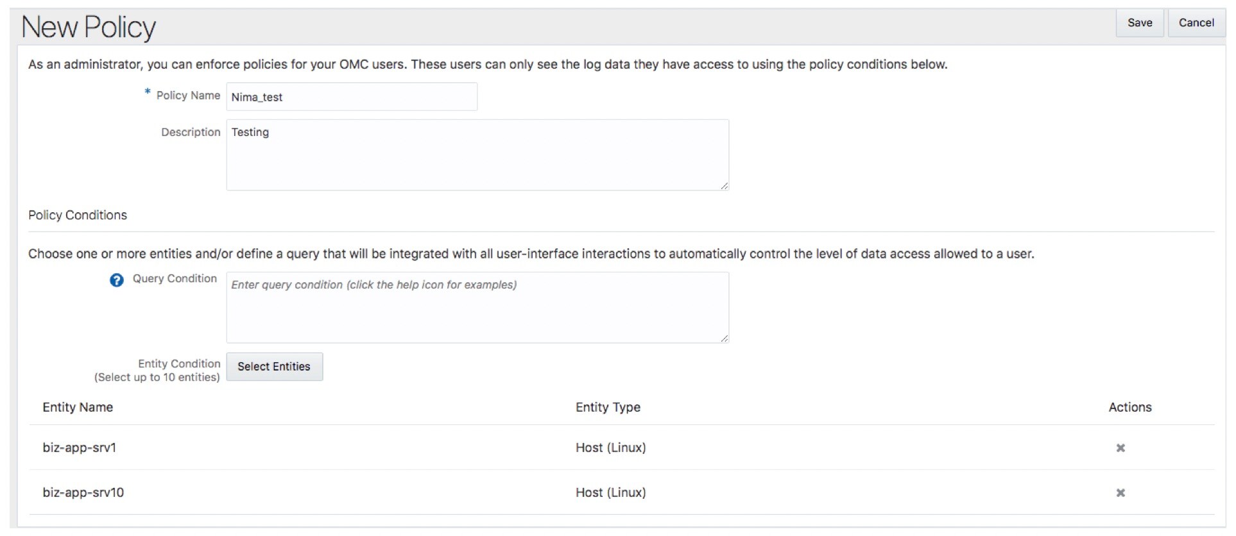1236x536 pixels.
Task: Click Host (Linux) type for biz-app-srv1
Action: tap(610, 448)
